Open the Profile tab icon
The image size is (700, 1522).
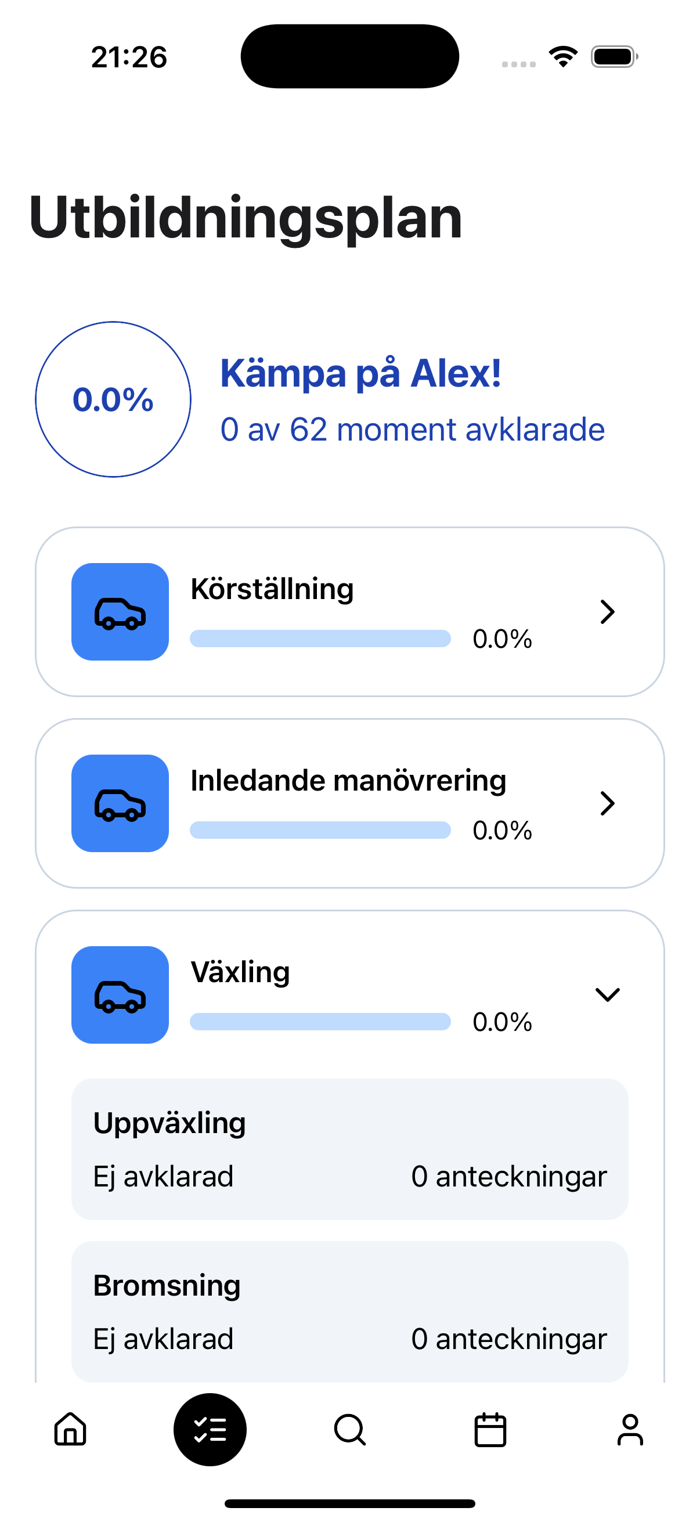point(630,1429)
